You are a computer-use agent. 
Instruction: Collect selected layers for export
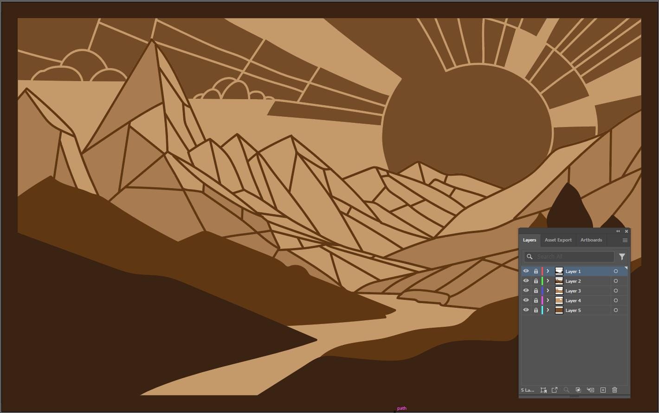pyautogui.click(x=543, y=390)
